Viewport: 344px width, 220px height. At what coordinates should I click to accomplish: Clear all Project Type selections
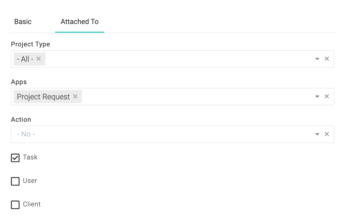327,59
